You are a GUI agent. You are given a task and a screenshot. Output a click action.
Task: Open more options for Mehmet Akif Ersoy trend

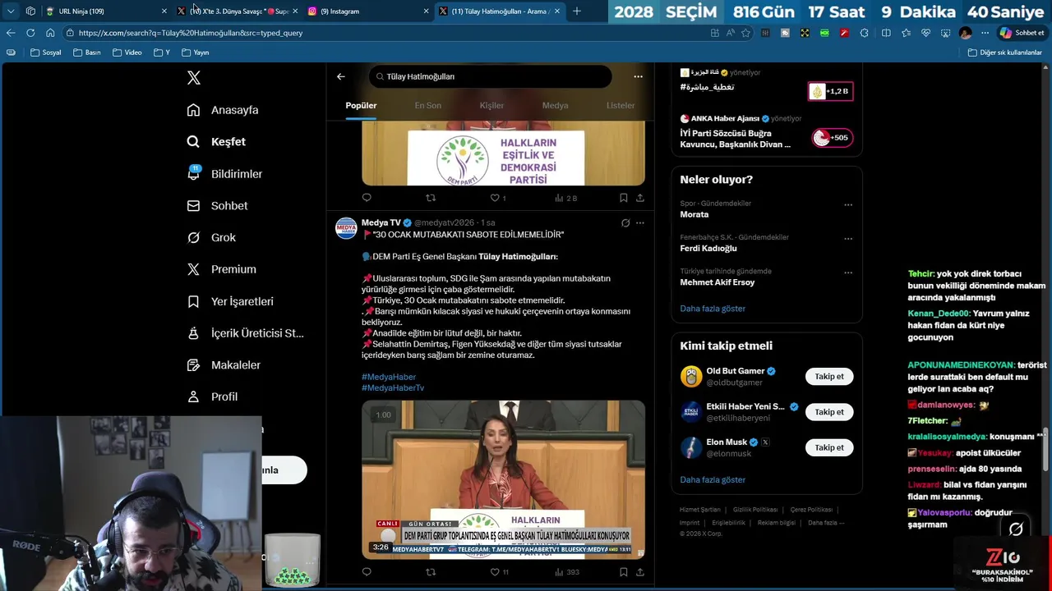848,273
